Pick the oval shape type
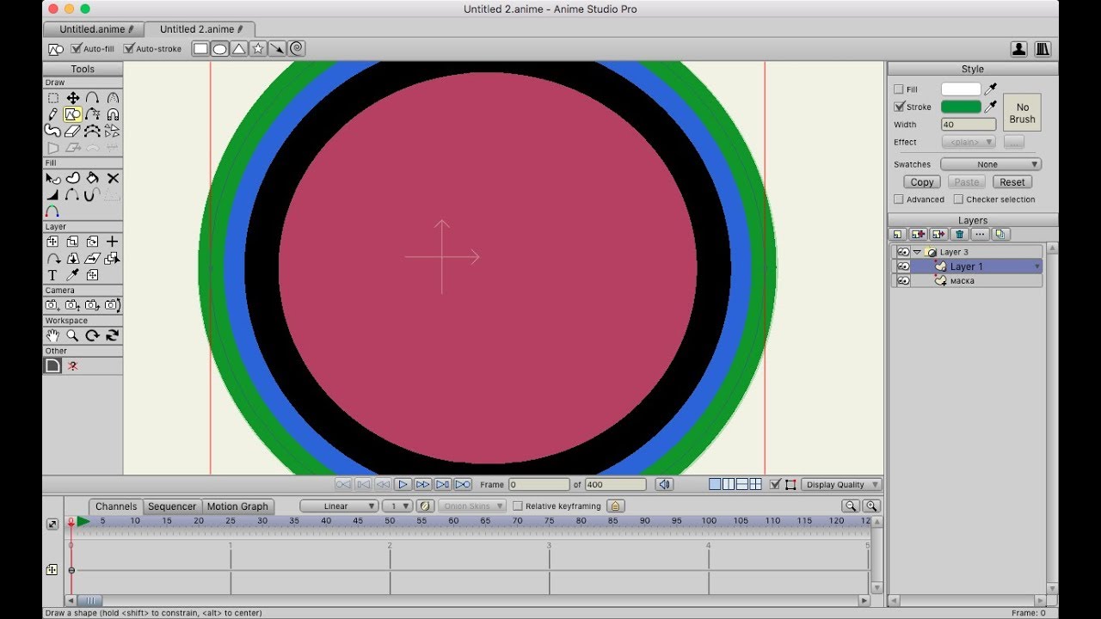The height and width of the screenshot is (619, 1101). [220, 49]
